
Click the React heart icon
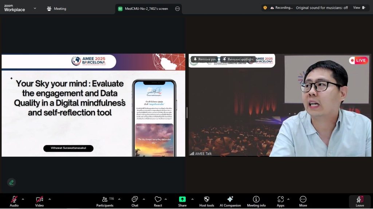point(158,201)
